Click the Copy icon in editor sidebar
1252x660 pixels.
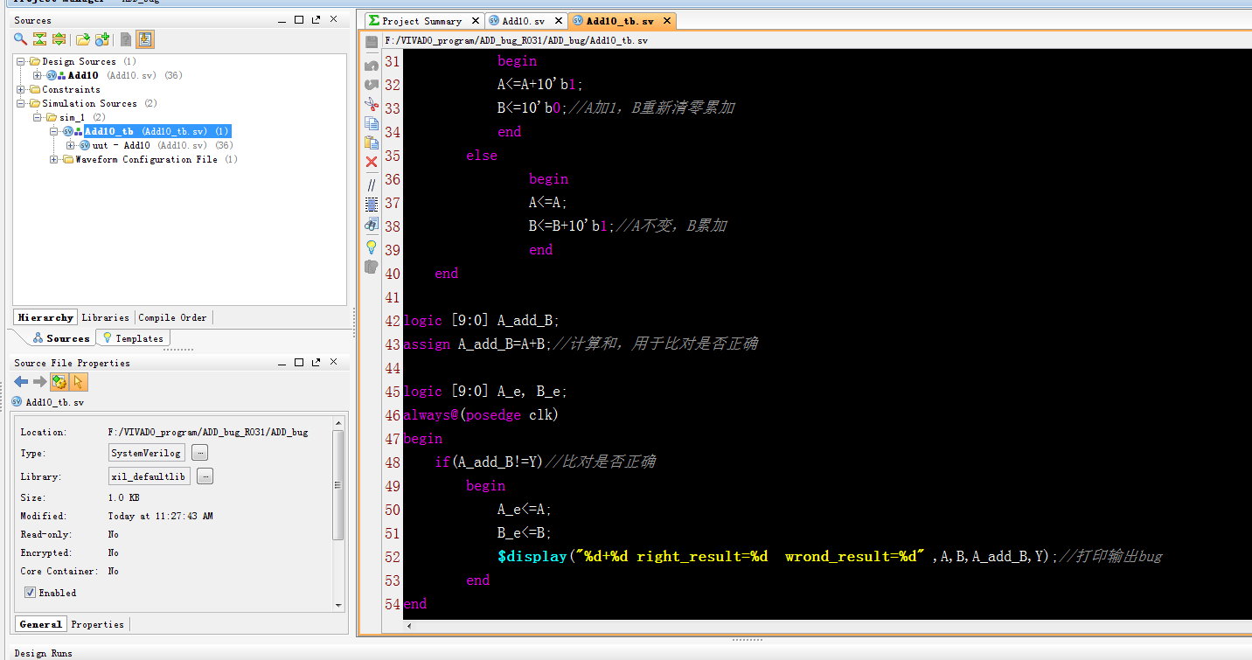pos(372,123)
